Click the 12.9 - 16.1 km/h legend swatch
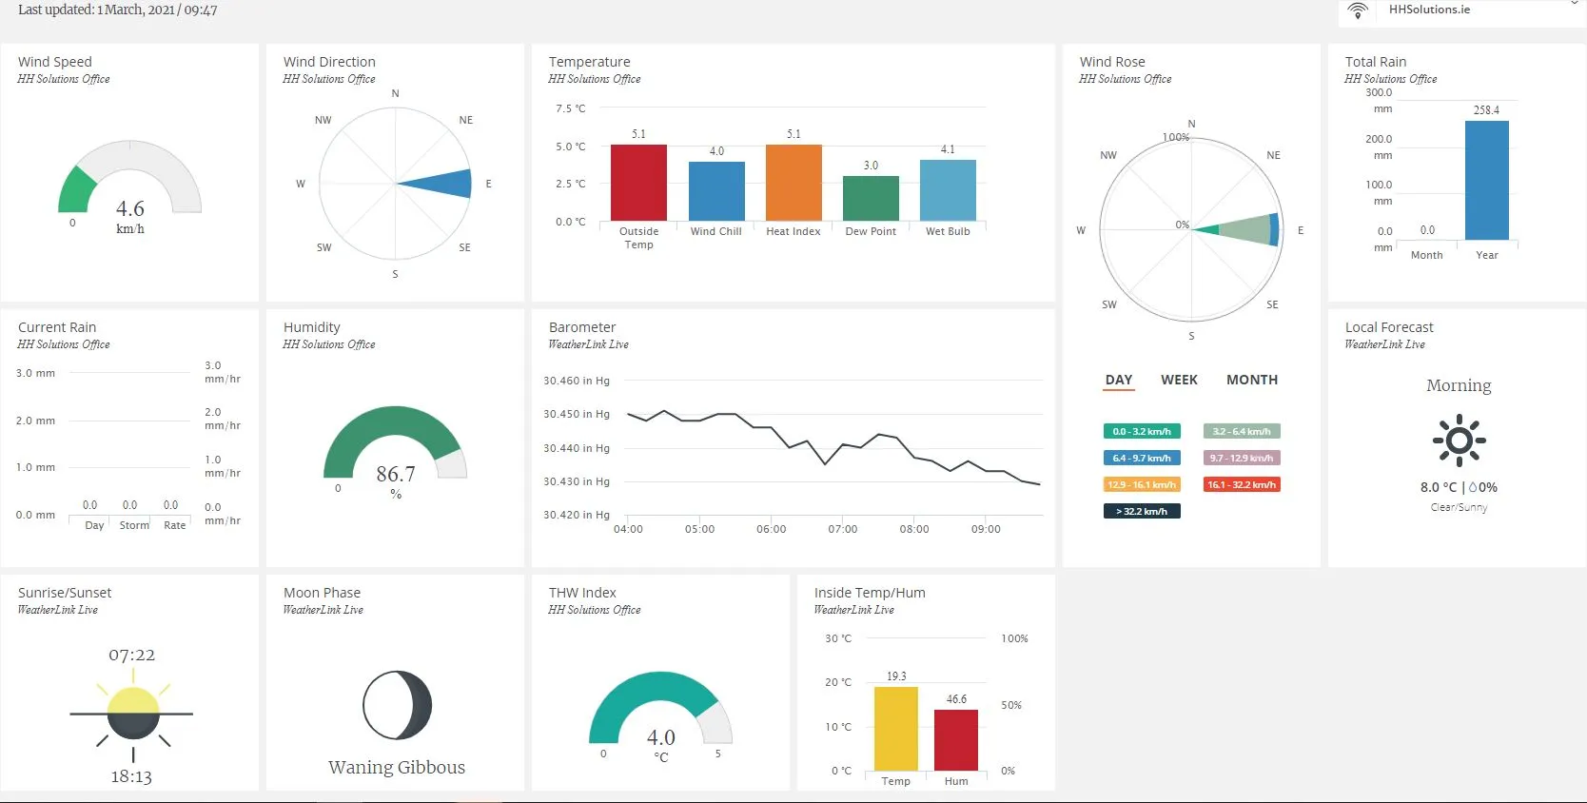 tap(1142, 484)
